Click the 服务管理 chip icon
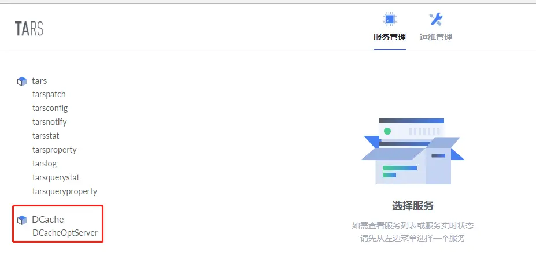Screen dimensions: 536x278 (x=389, y=19)
